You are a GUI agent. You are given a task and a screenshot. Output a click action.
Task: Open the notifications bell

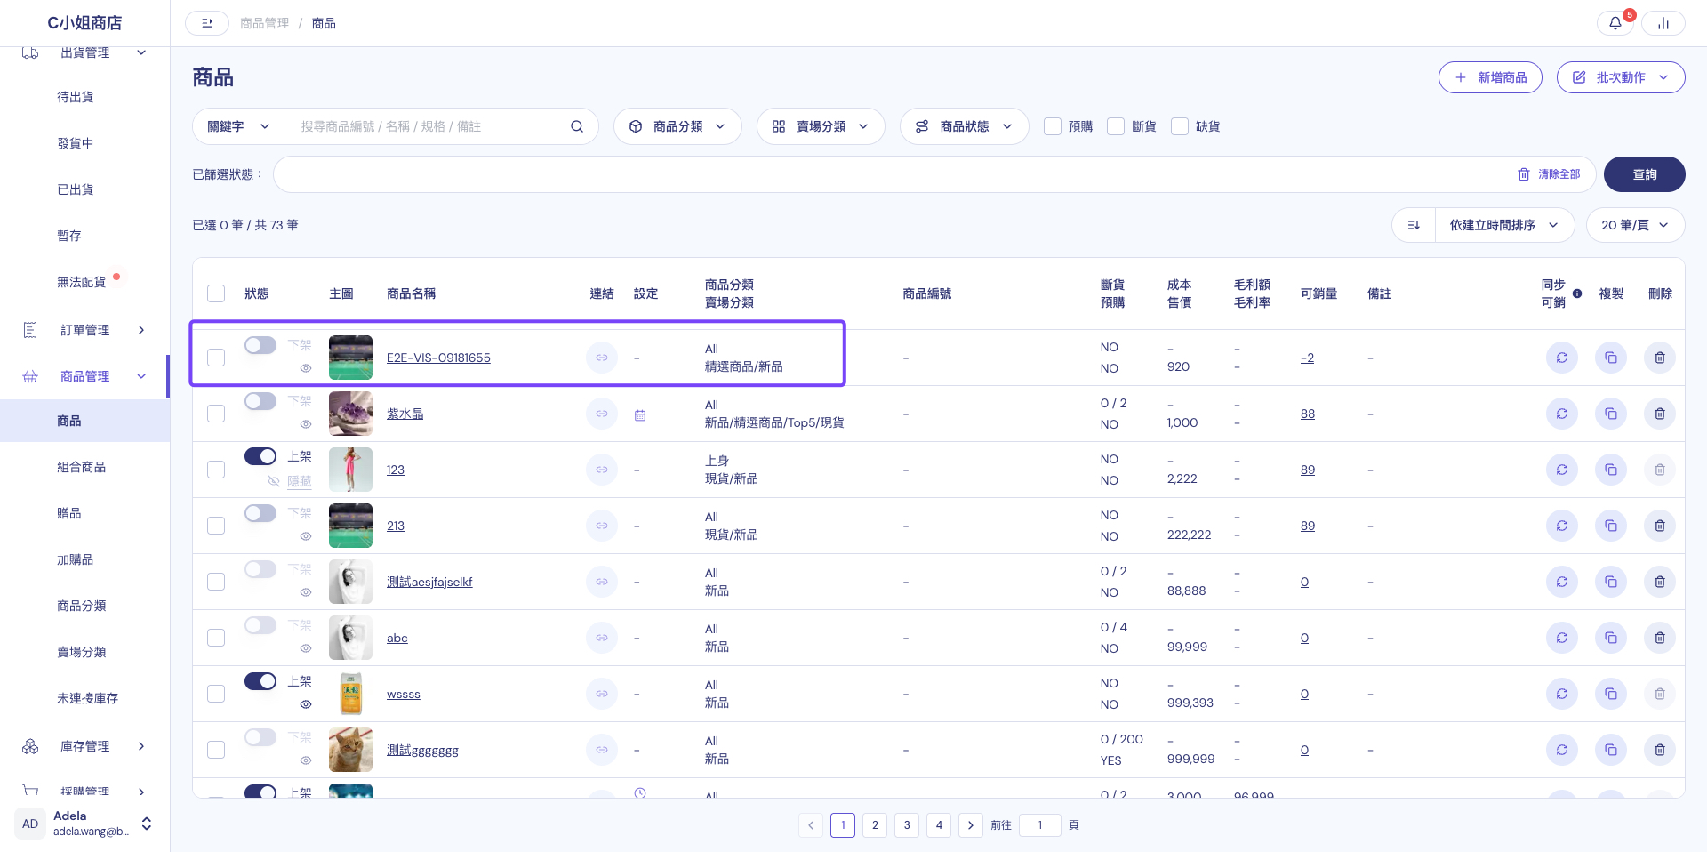click(1615, 23)
